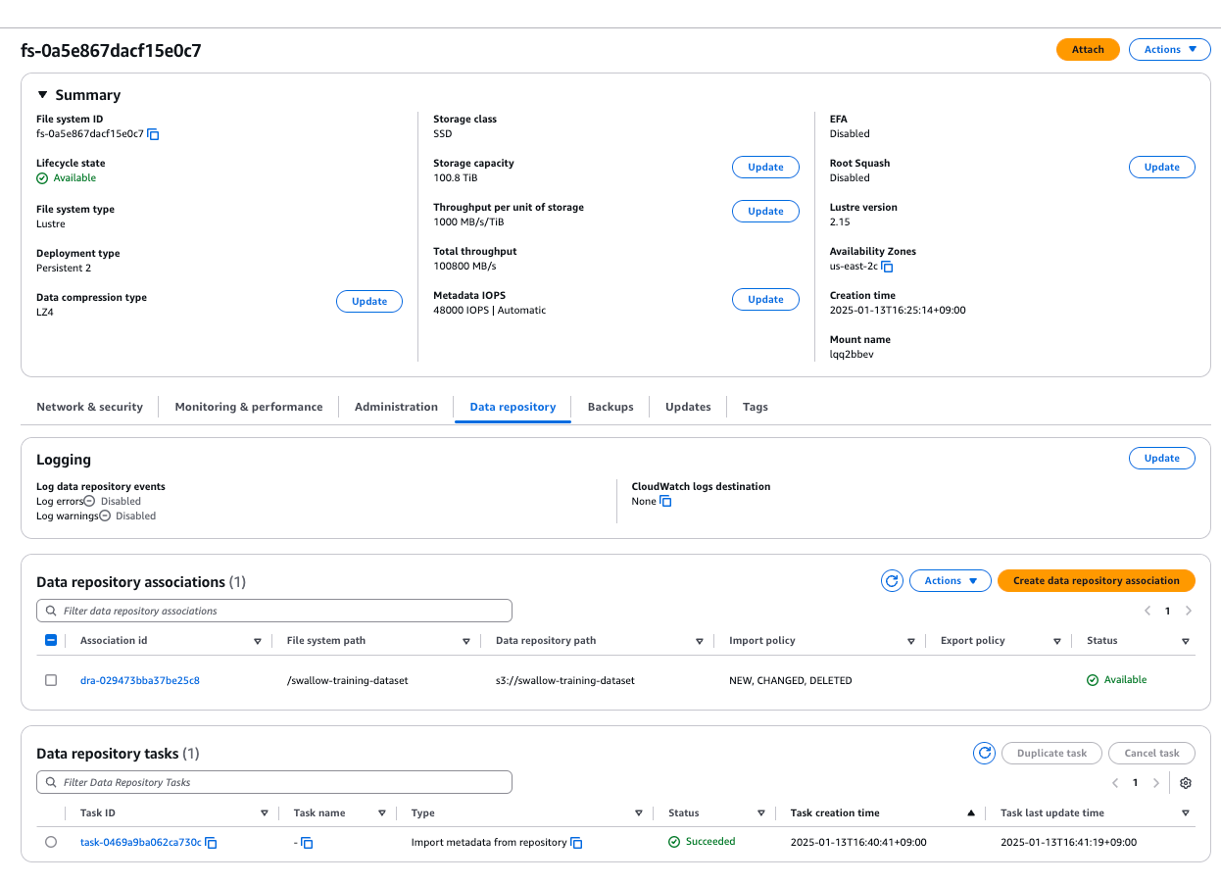Viewport: 1221px width, 884px height.
Task: Update the storage capacity
Action: click(765, 168)
